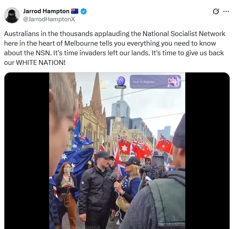This screenshot has height=229, width=234.
Task: Click the blue verified checkmark badge
Action: [x=84, y=11]
